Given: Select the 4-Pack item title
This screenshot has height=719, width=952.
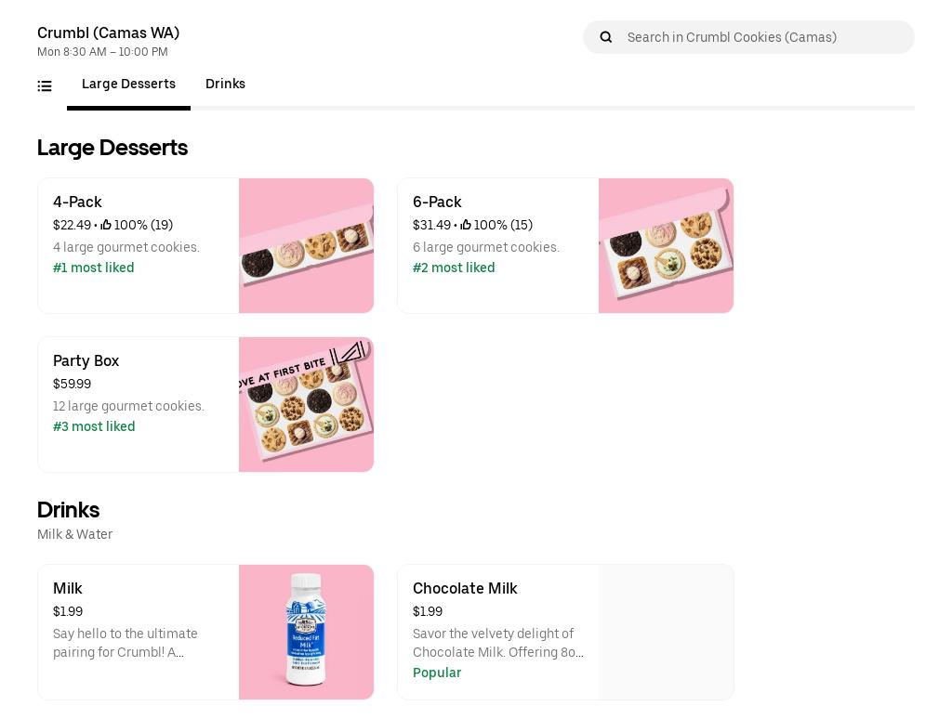Looking at the screenshot, I should point(77,203).
